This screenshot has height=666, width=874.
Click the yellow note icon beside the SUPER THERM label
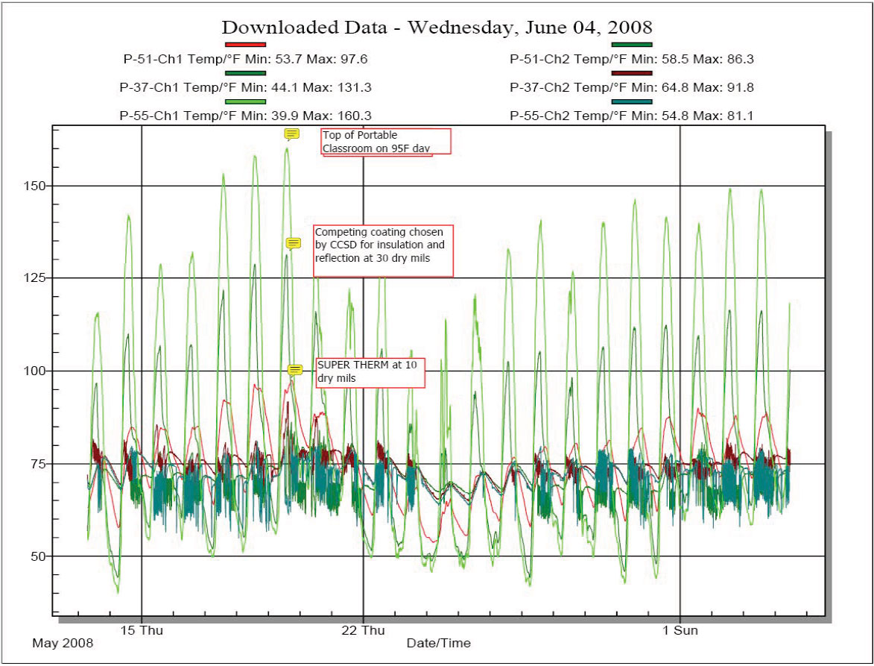[295, 370]
